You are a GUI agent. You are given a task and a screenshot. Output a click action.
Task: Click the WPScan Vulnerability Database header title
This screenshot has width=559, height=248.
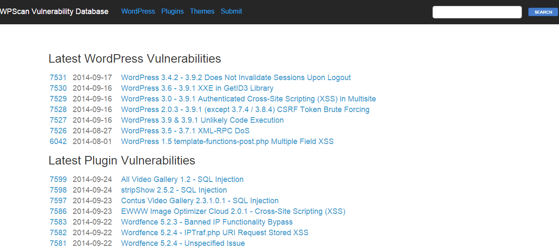click(54, 11)
